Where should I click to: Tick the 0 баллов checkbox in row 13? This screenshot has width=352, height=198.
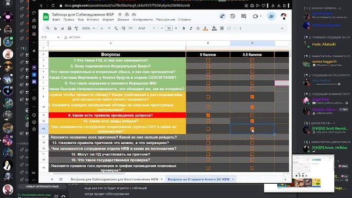point(208,129)
